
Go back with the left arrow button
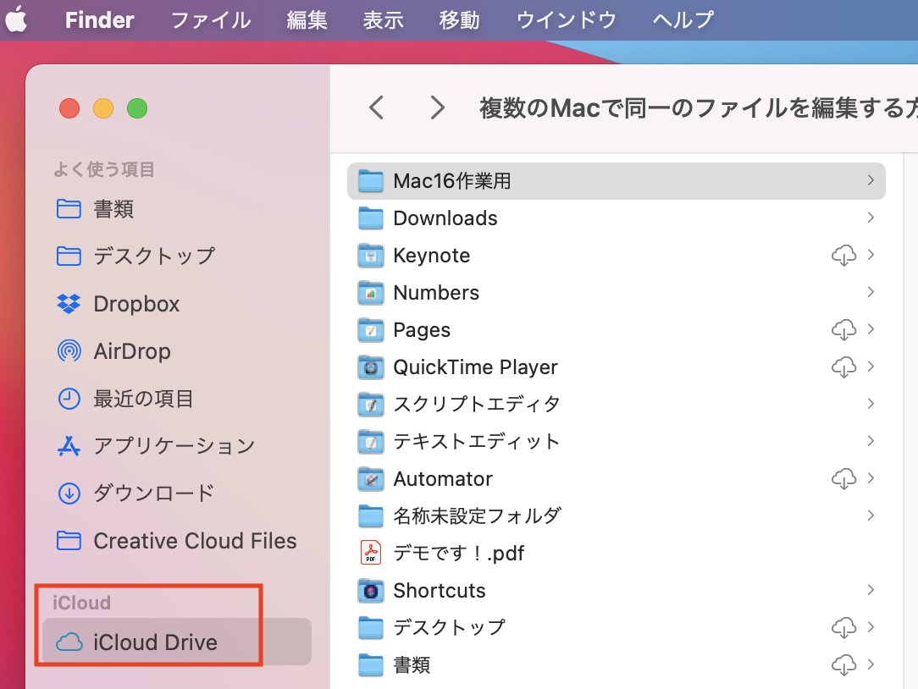click(377, 107)
